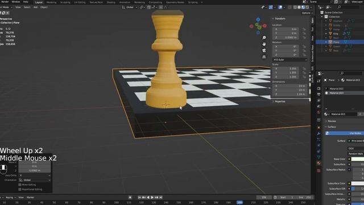
Task: Click the material browse sphere icon
Action: coord(326,114)
